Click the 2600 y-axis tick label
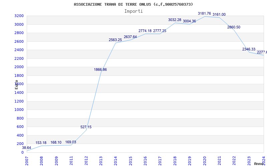 click(x=19, y=41)
